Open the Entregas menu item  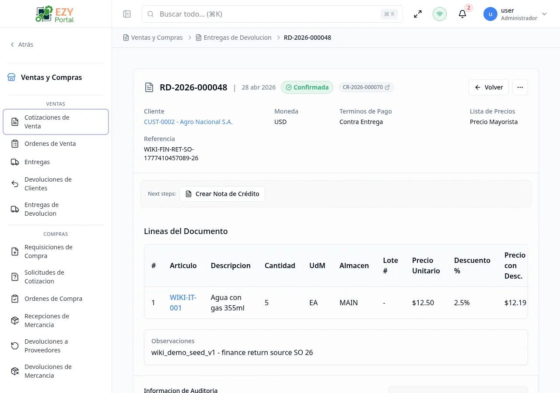[x=56, y=162]
